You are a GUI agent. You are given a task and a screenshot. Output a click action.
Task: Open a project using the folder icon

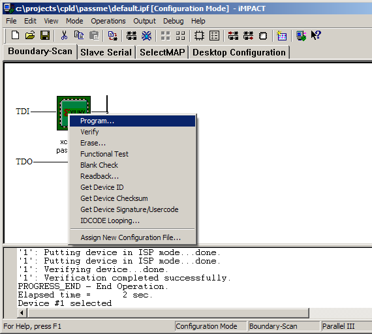(x=30, y=36)
